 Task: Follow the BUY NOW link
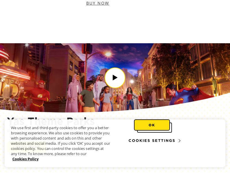tap(98, 3)
